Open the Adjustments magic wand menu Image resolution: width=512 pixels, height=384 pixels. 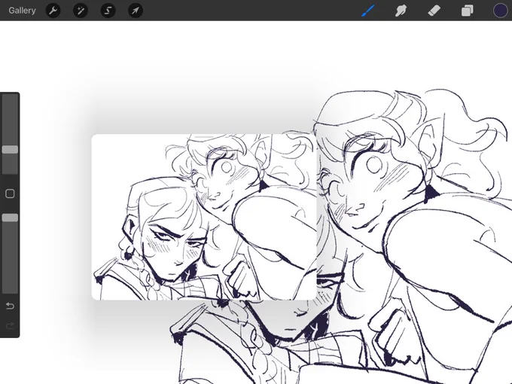[x=81, y=11]
